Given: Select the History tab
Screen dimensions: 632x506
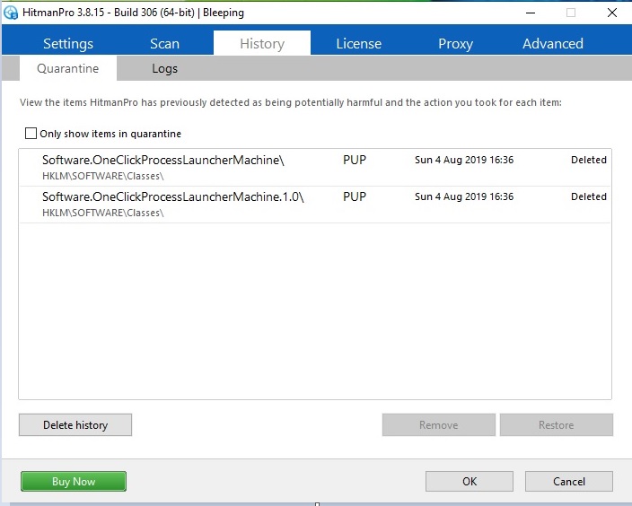Looking at the screenshot, I should coord(262,43).
